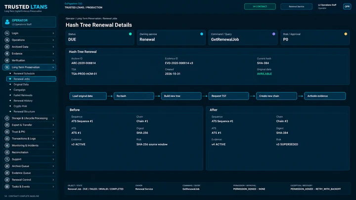The image size is (356, 200).
Task: Click the Operator profile card
Action: [29, 22]
